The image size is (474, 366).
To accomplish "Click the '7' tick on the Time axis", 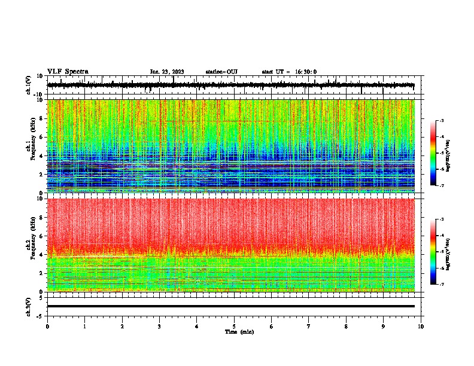I will 309,327.
